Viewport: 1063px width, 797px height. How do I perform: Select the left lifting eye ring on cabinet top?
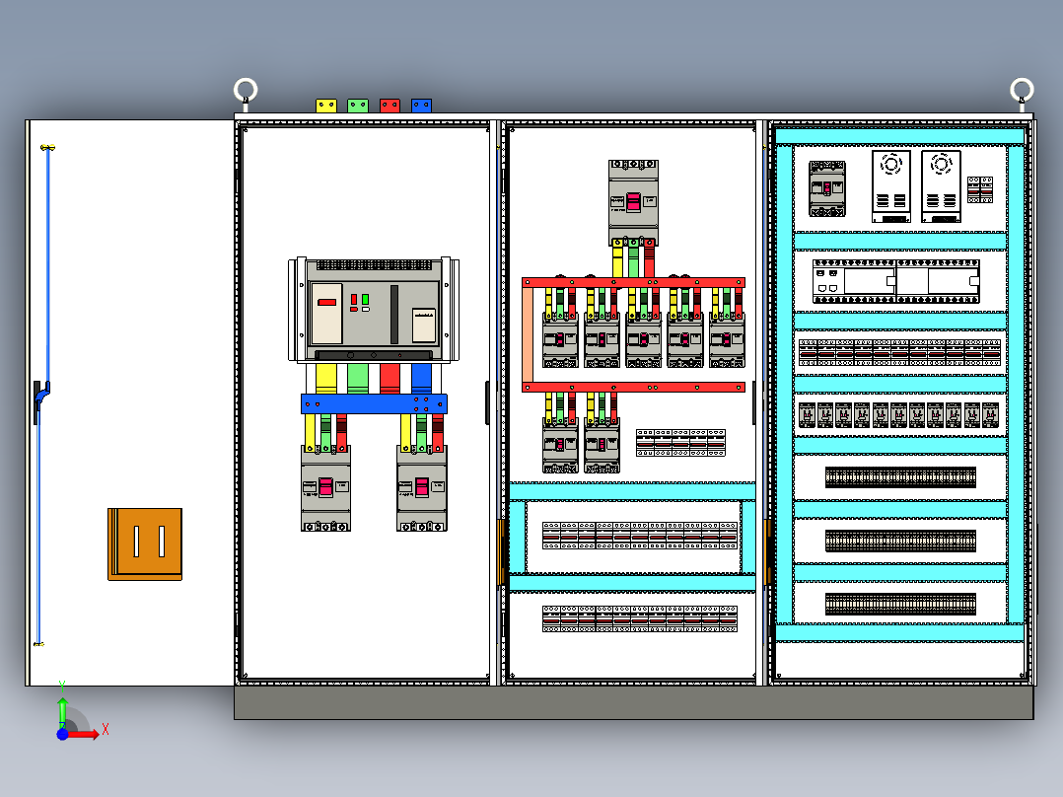click(246, 90)
